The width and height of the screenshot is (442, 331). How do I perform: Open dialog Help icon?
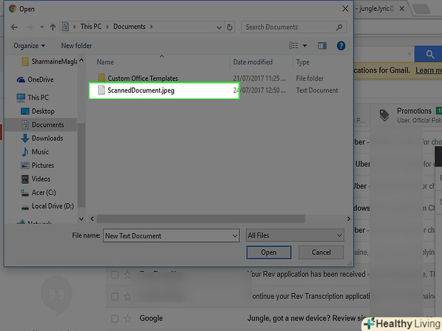pyautogui.click(x=341, y=45)
